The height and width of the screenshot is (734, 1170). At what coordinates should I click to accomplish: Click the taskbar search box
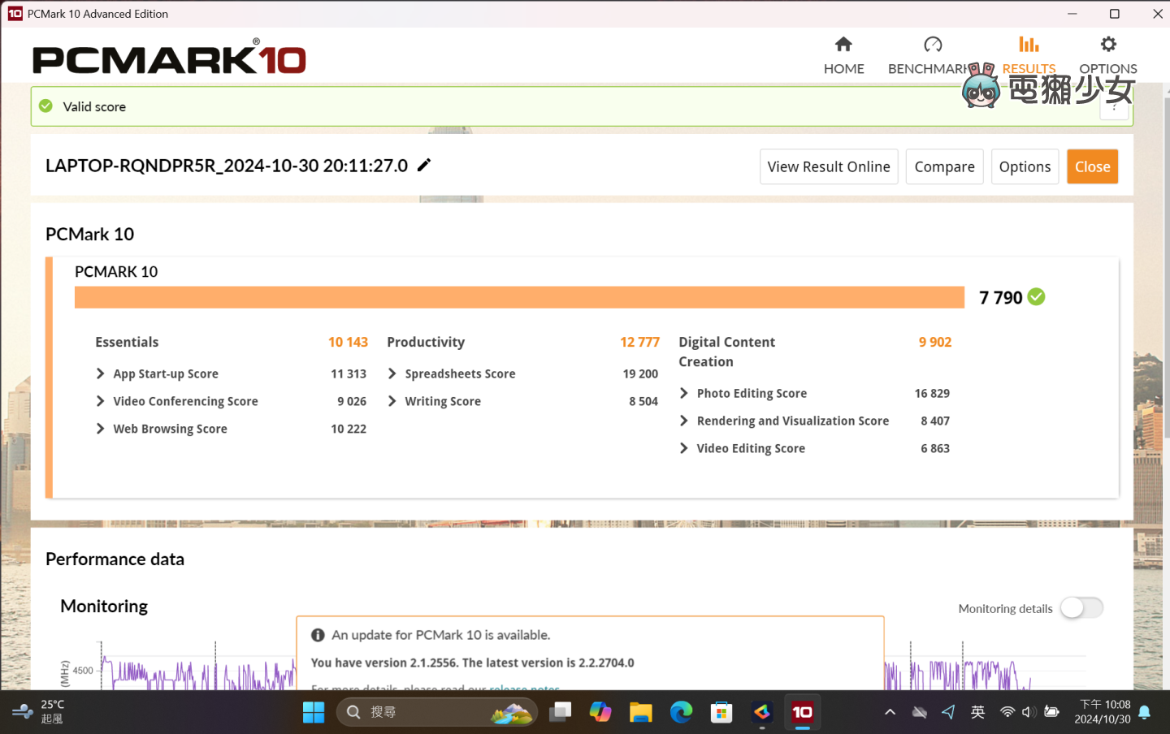coord(436,712)
